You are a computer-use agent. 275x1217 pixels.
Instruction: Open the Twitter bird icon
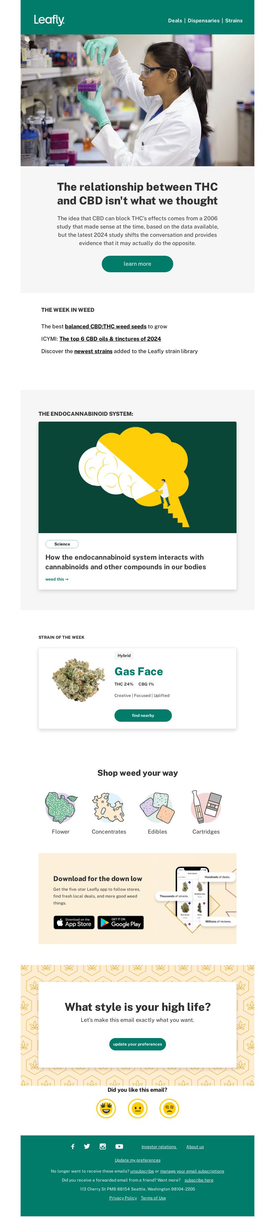87,1146
